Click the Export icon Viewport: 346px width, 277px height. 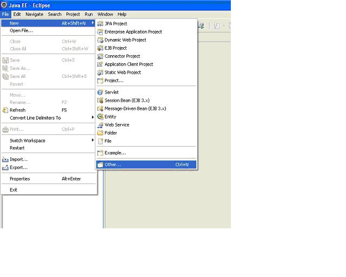click(5, 168)
